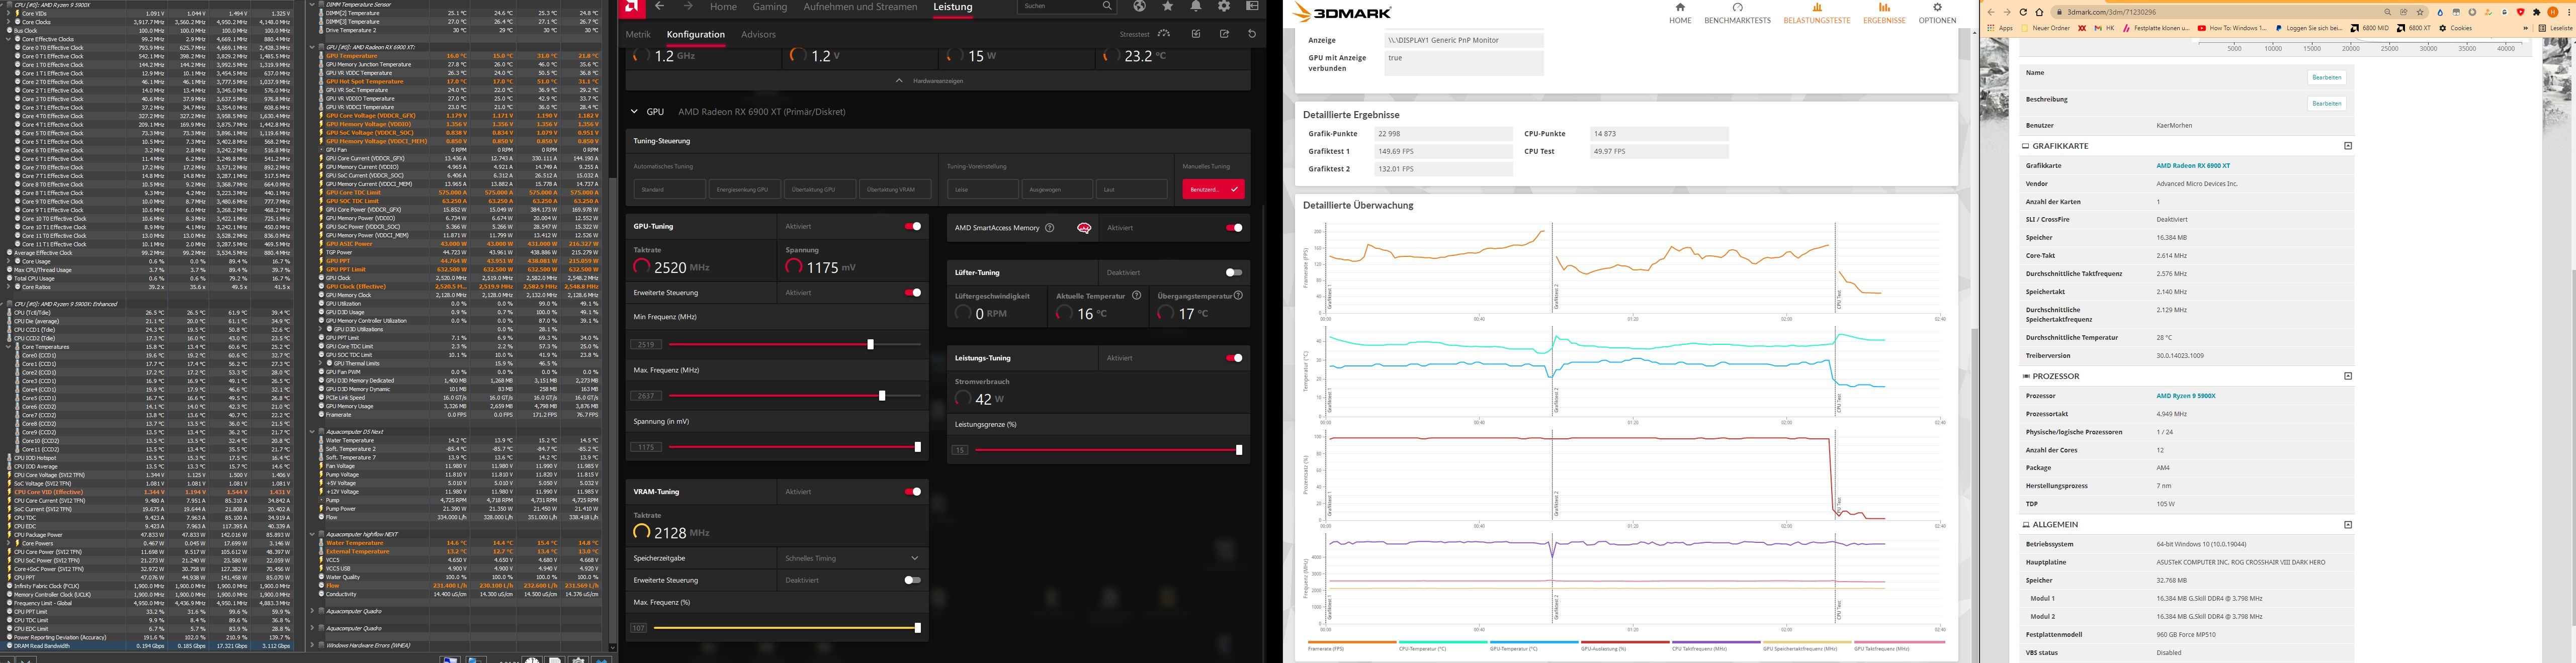2576x663 pixels.
Task: Toggle GPU Erweiterte Steuerung switch
Action: point(913,293)
